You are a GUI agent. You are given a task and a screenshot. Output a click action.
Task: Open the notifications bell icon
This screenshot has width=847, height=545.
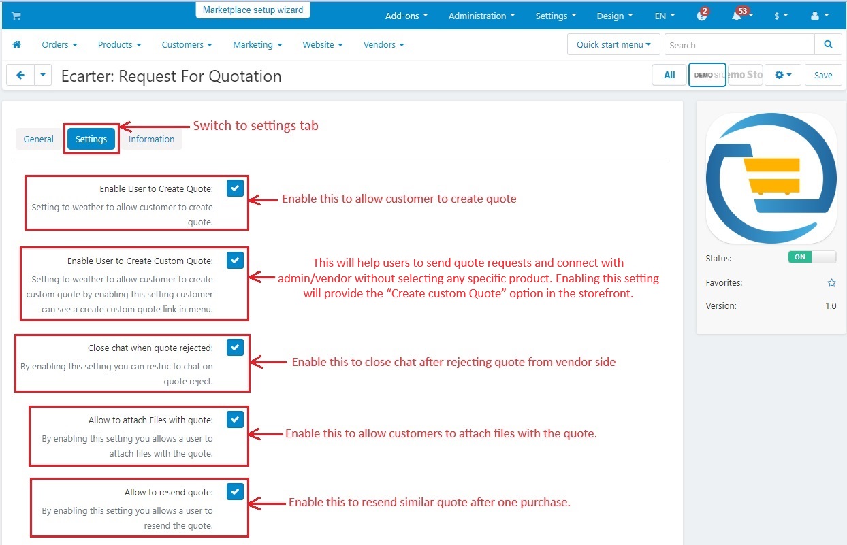click(737, 16)
